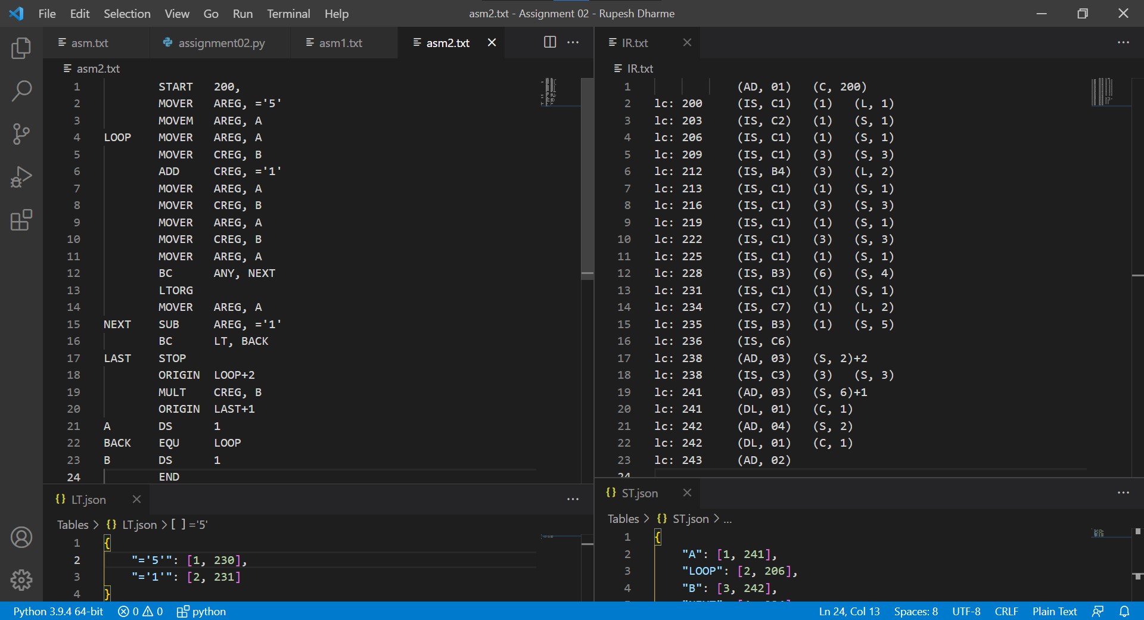Open more actions for IR.txt editor group

click(x=1124, y=42)
